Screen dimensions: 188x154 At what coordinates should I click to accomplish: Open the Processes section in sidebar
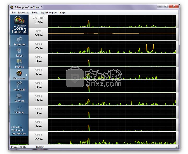(x=19, y=41)
